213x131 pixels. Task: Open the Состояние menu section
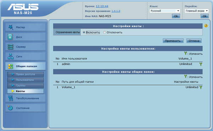tap(26, 108)
